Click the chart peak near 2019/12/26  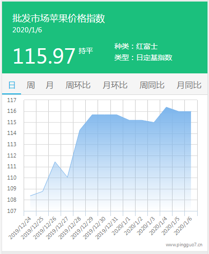click(55, 162)
